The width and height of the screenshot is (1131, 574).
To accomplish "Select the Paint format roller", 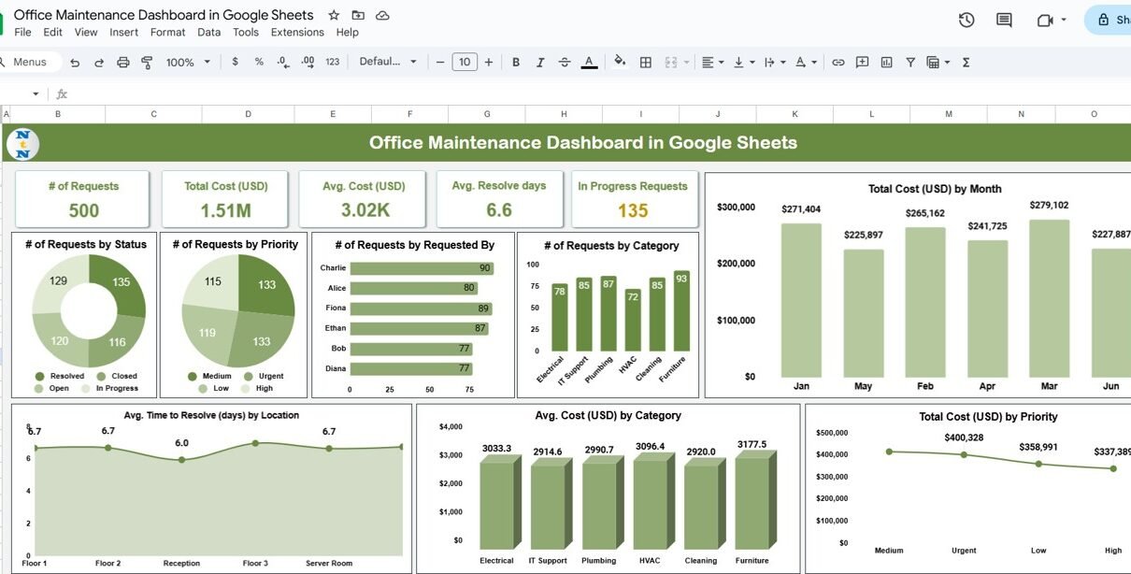I will click(147, 63).
